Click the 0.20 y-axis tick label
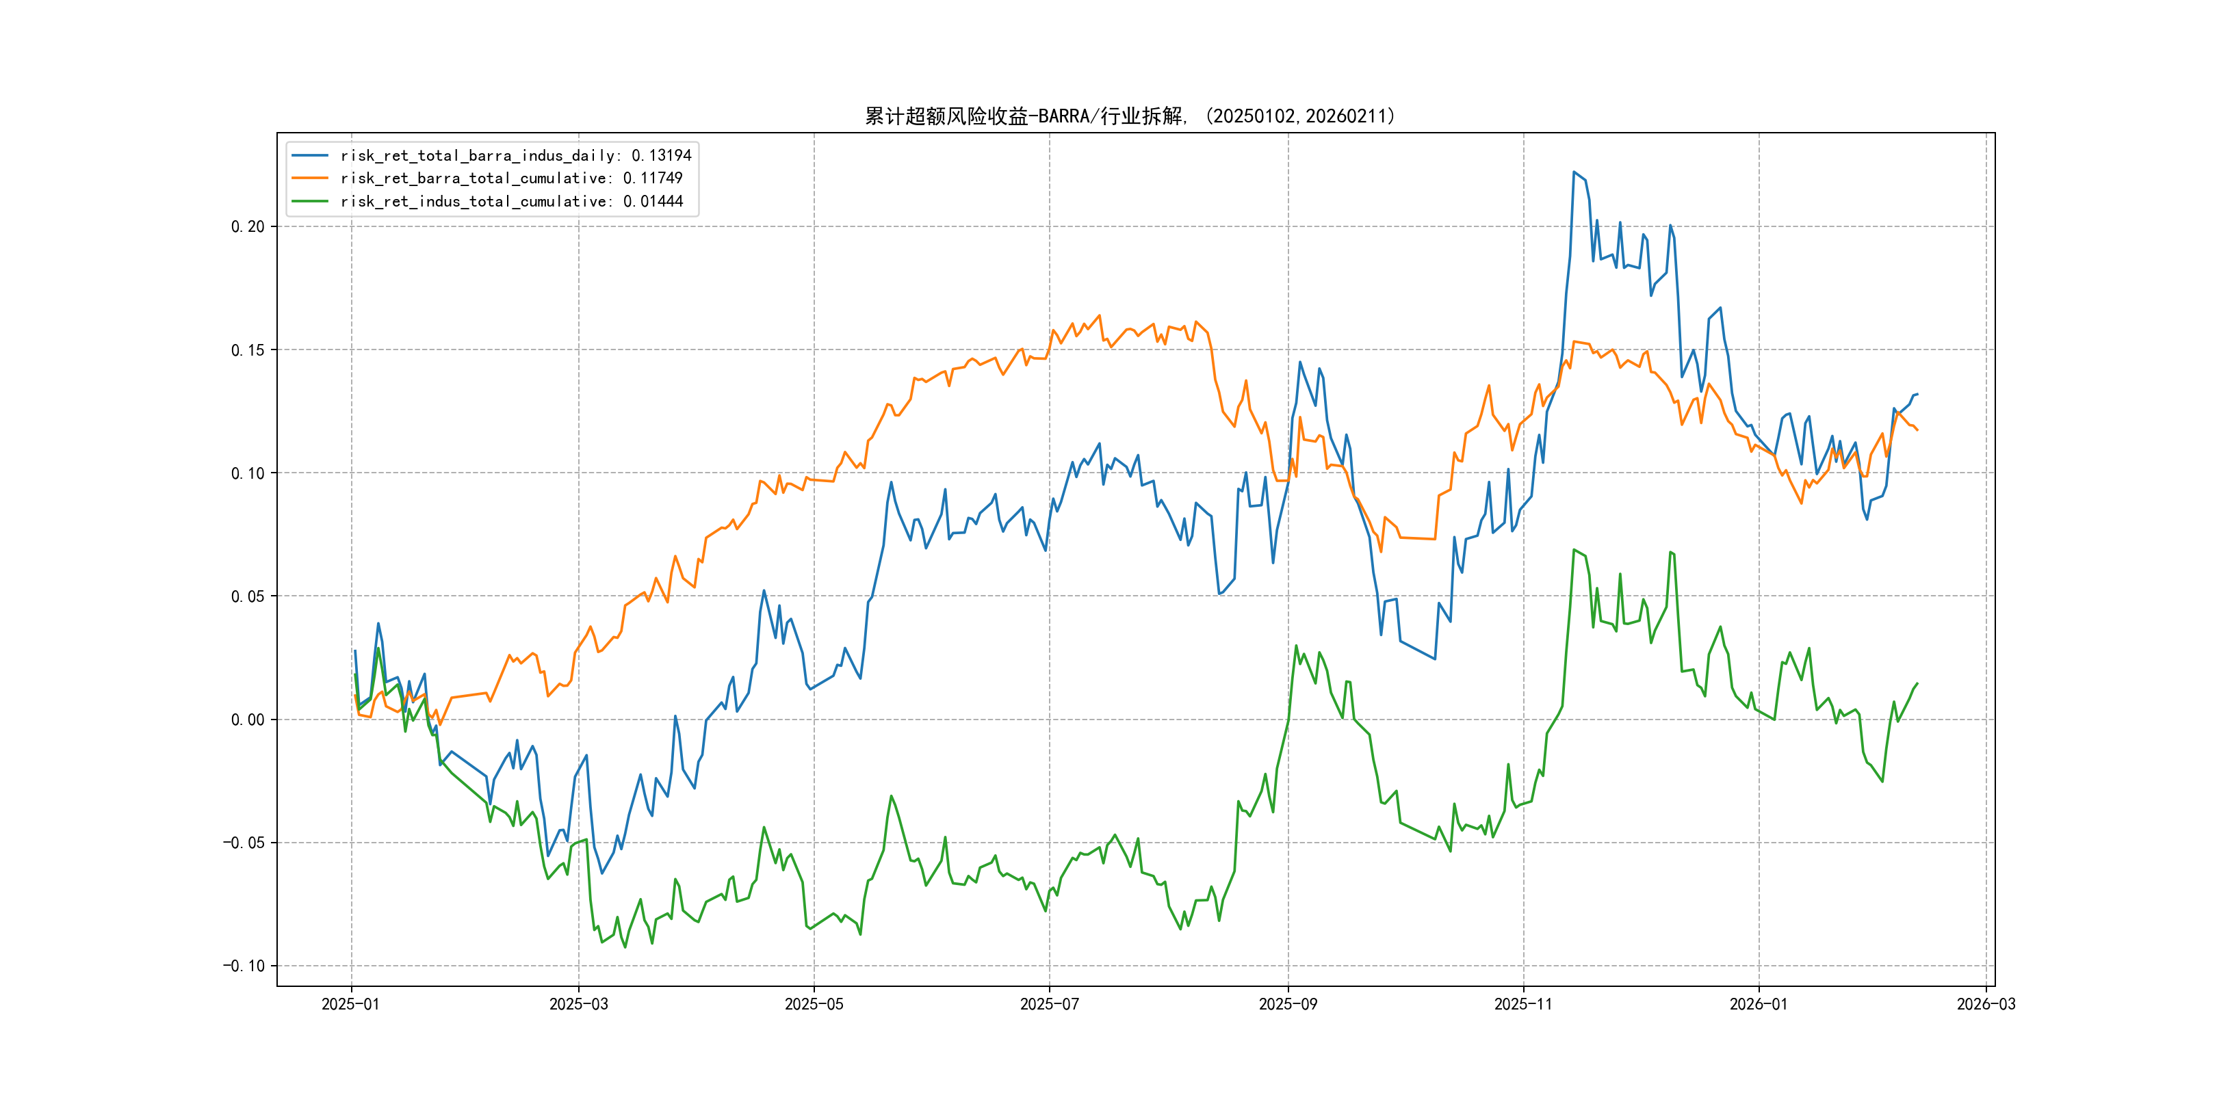2217x1108 pixels. 248,227
